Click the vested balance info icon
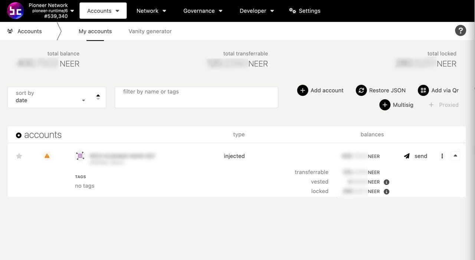 386,182
